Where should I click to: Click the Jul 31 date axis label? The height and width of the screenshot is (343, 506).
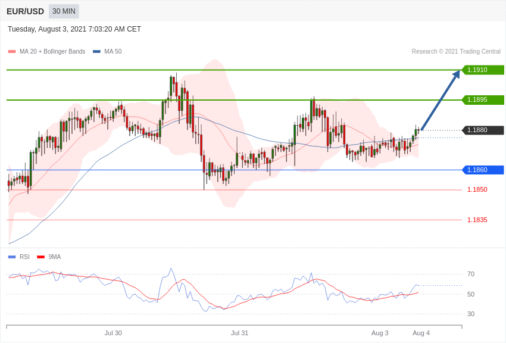[239, 333]
